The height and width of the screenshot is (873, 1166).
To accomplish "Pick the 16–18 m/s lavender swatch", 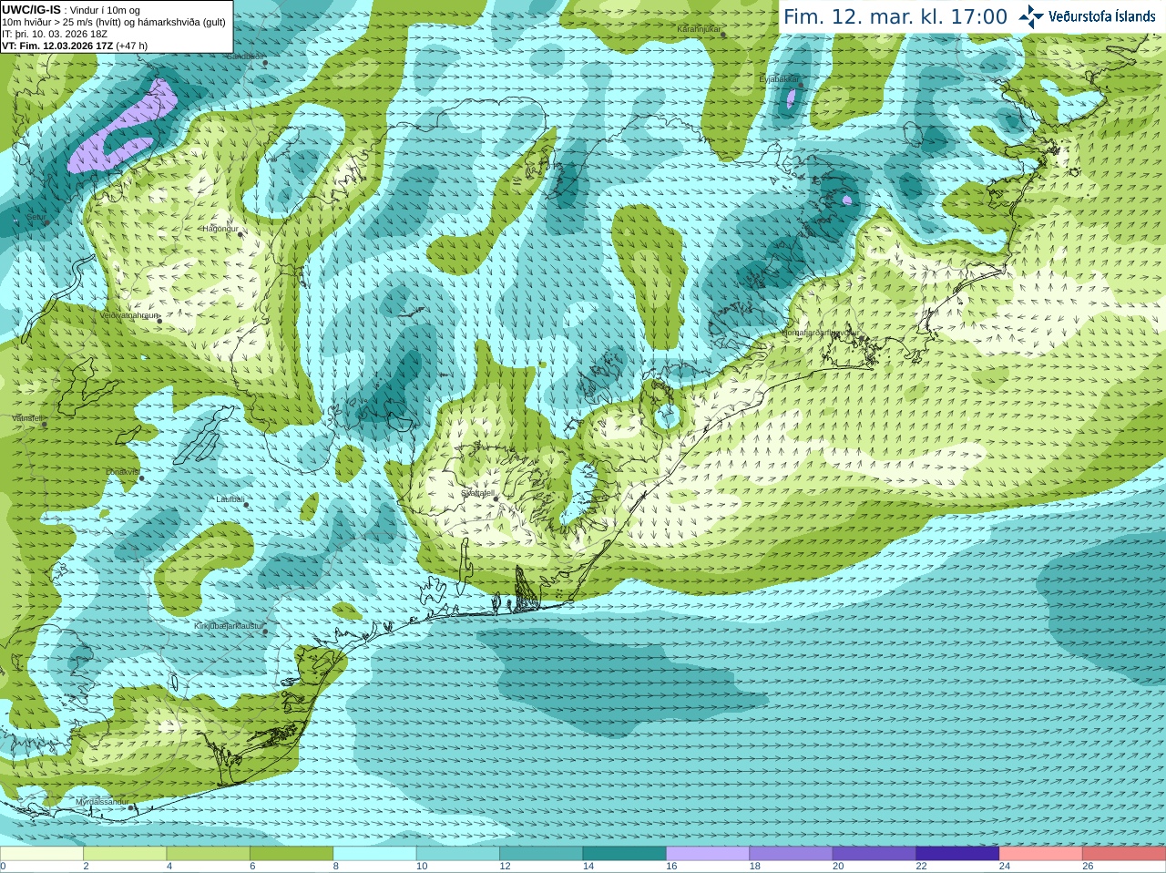I will (708, 854).
